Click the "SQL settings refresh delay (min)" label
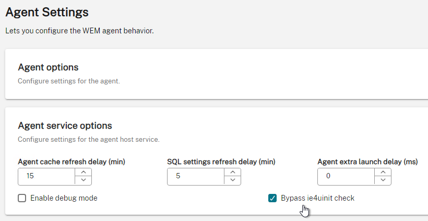428x221 pixels. tap(221, 162)
